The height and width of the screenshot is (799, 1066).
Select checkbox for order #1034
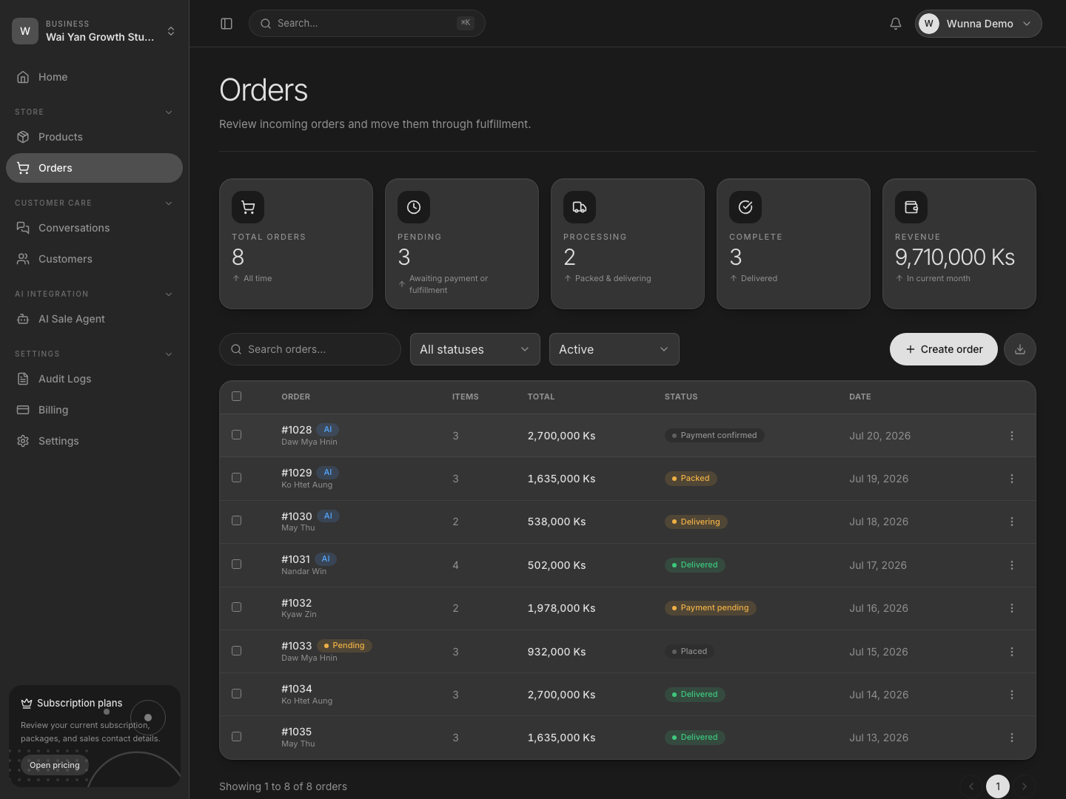[237, 694]
